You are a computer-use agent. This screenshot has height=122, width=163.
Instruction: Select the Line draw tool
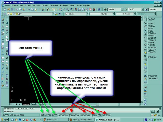(7, 19)
